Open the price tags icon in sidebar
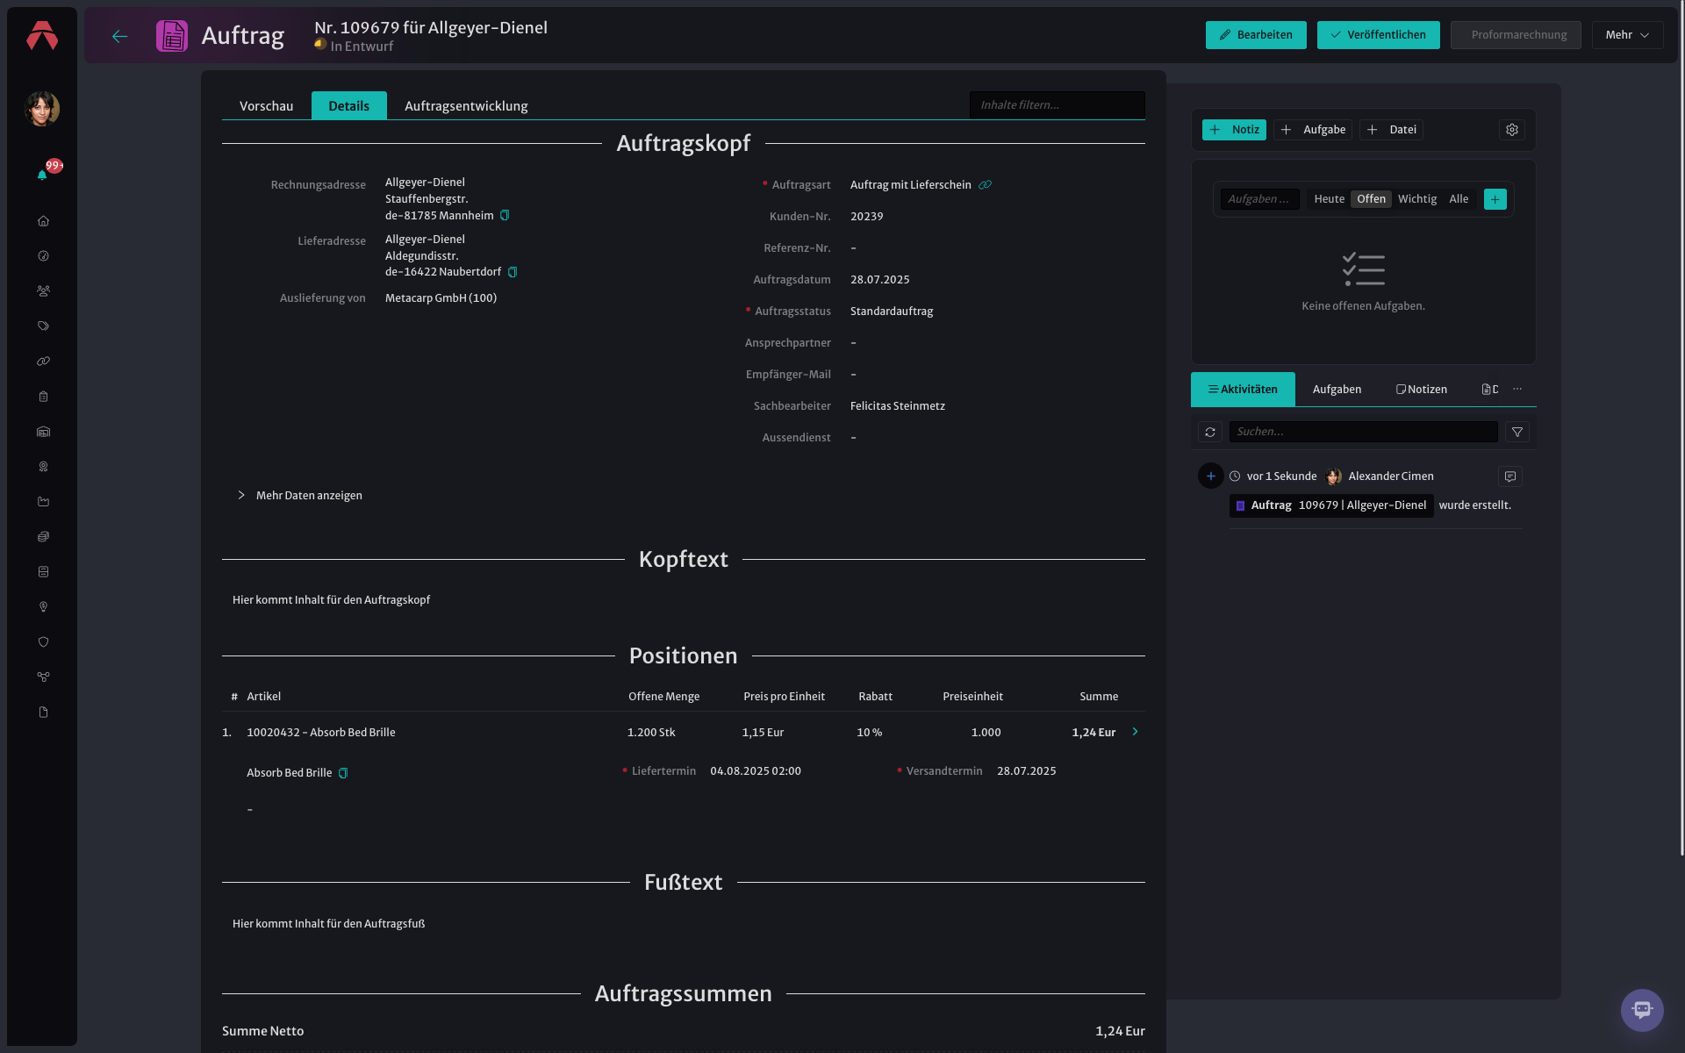This screenshot has height=1053, width=1685. 43,326
